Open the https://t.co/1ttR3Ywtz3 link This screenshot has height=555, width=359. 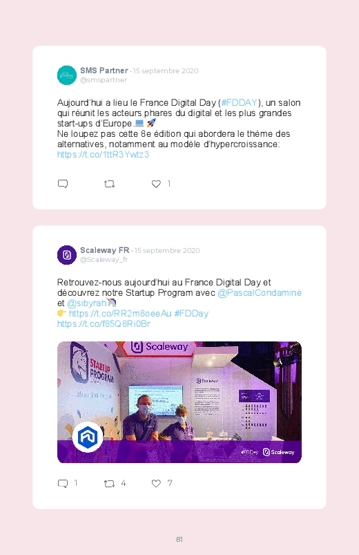click(103, 155)
